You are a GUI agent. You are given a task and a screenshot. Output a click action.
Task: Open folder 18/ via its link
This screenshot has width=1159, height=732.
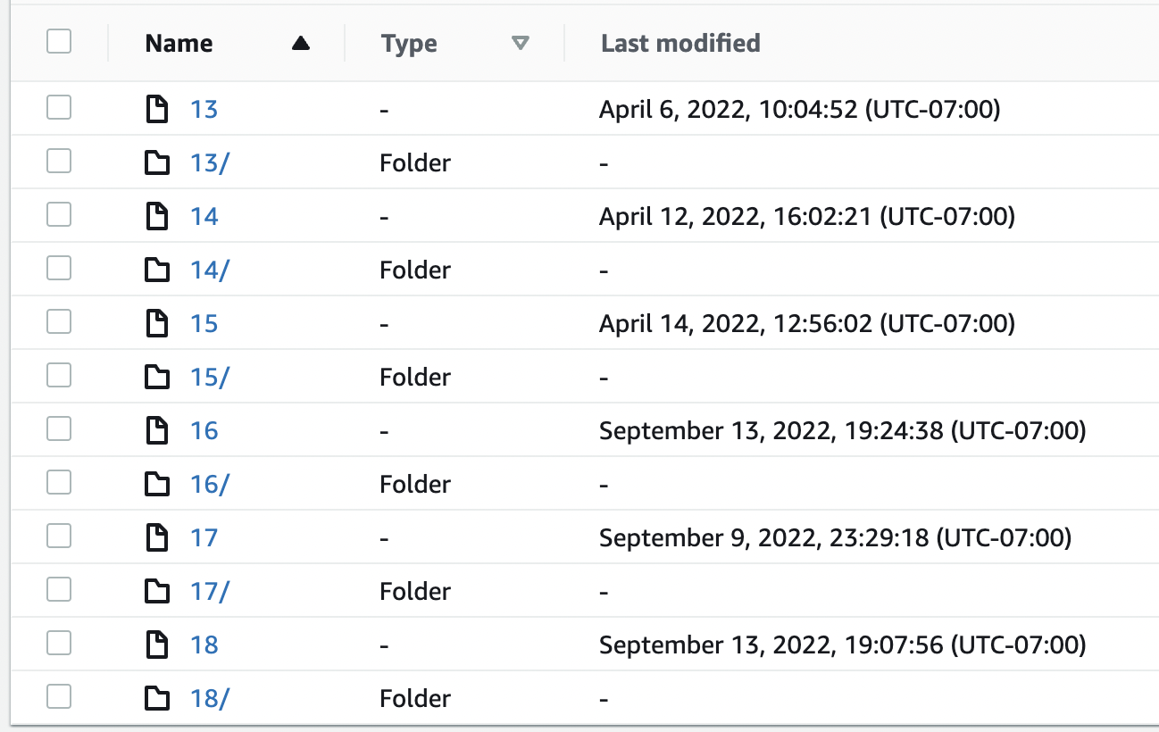click(x=209, y=698)
